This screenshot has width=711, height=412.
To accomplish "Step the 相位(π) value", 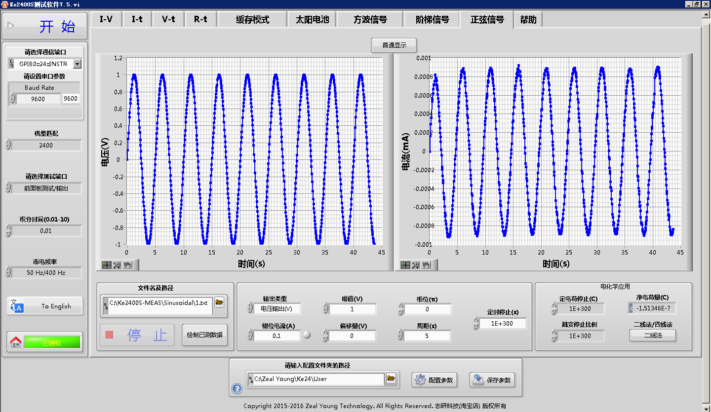I will click(x=400, y=309).
